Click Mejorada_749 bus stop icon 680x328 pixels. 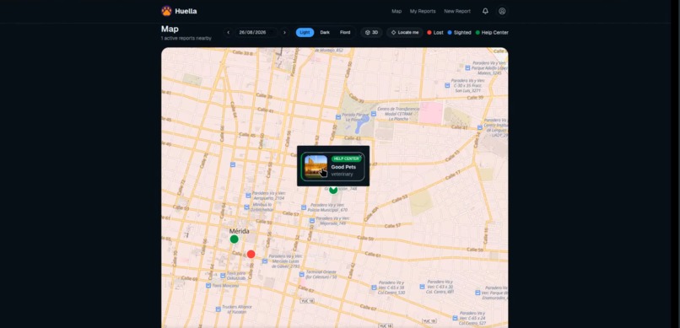click(312, 221)
